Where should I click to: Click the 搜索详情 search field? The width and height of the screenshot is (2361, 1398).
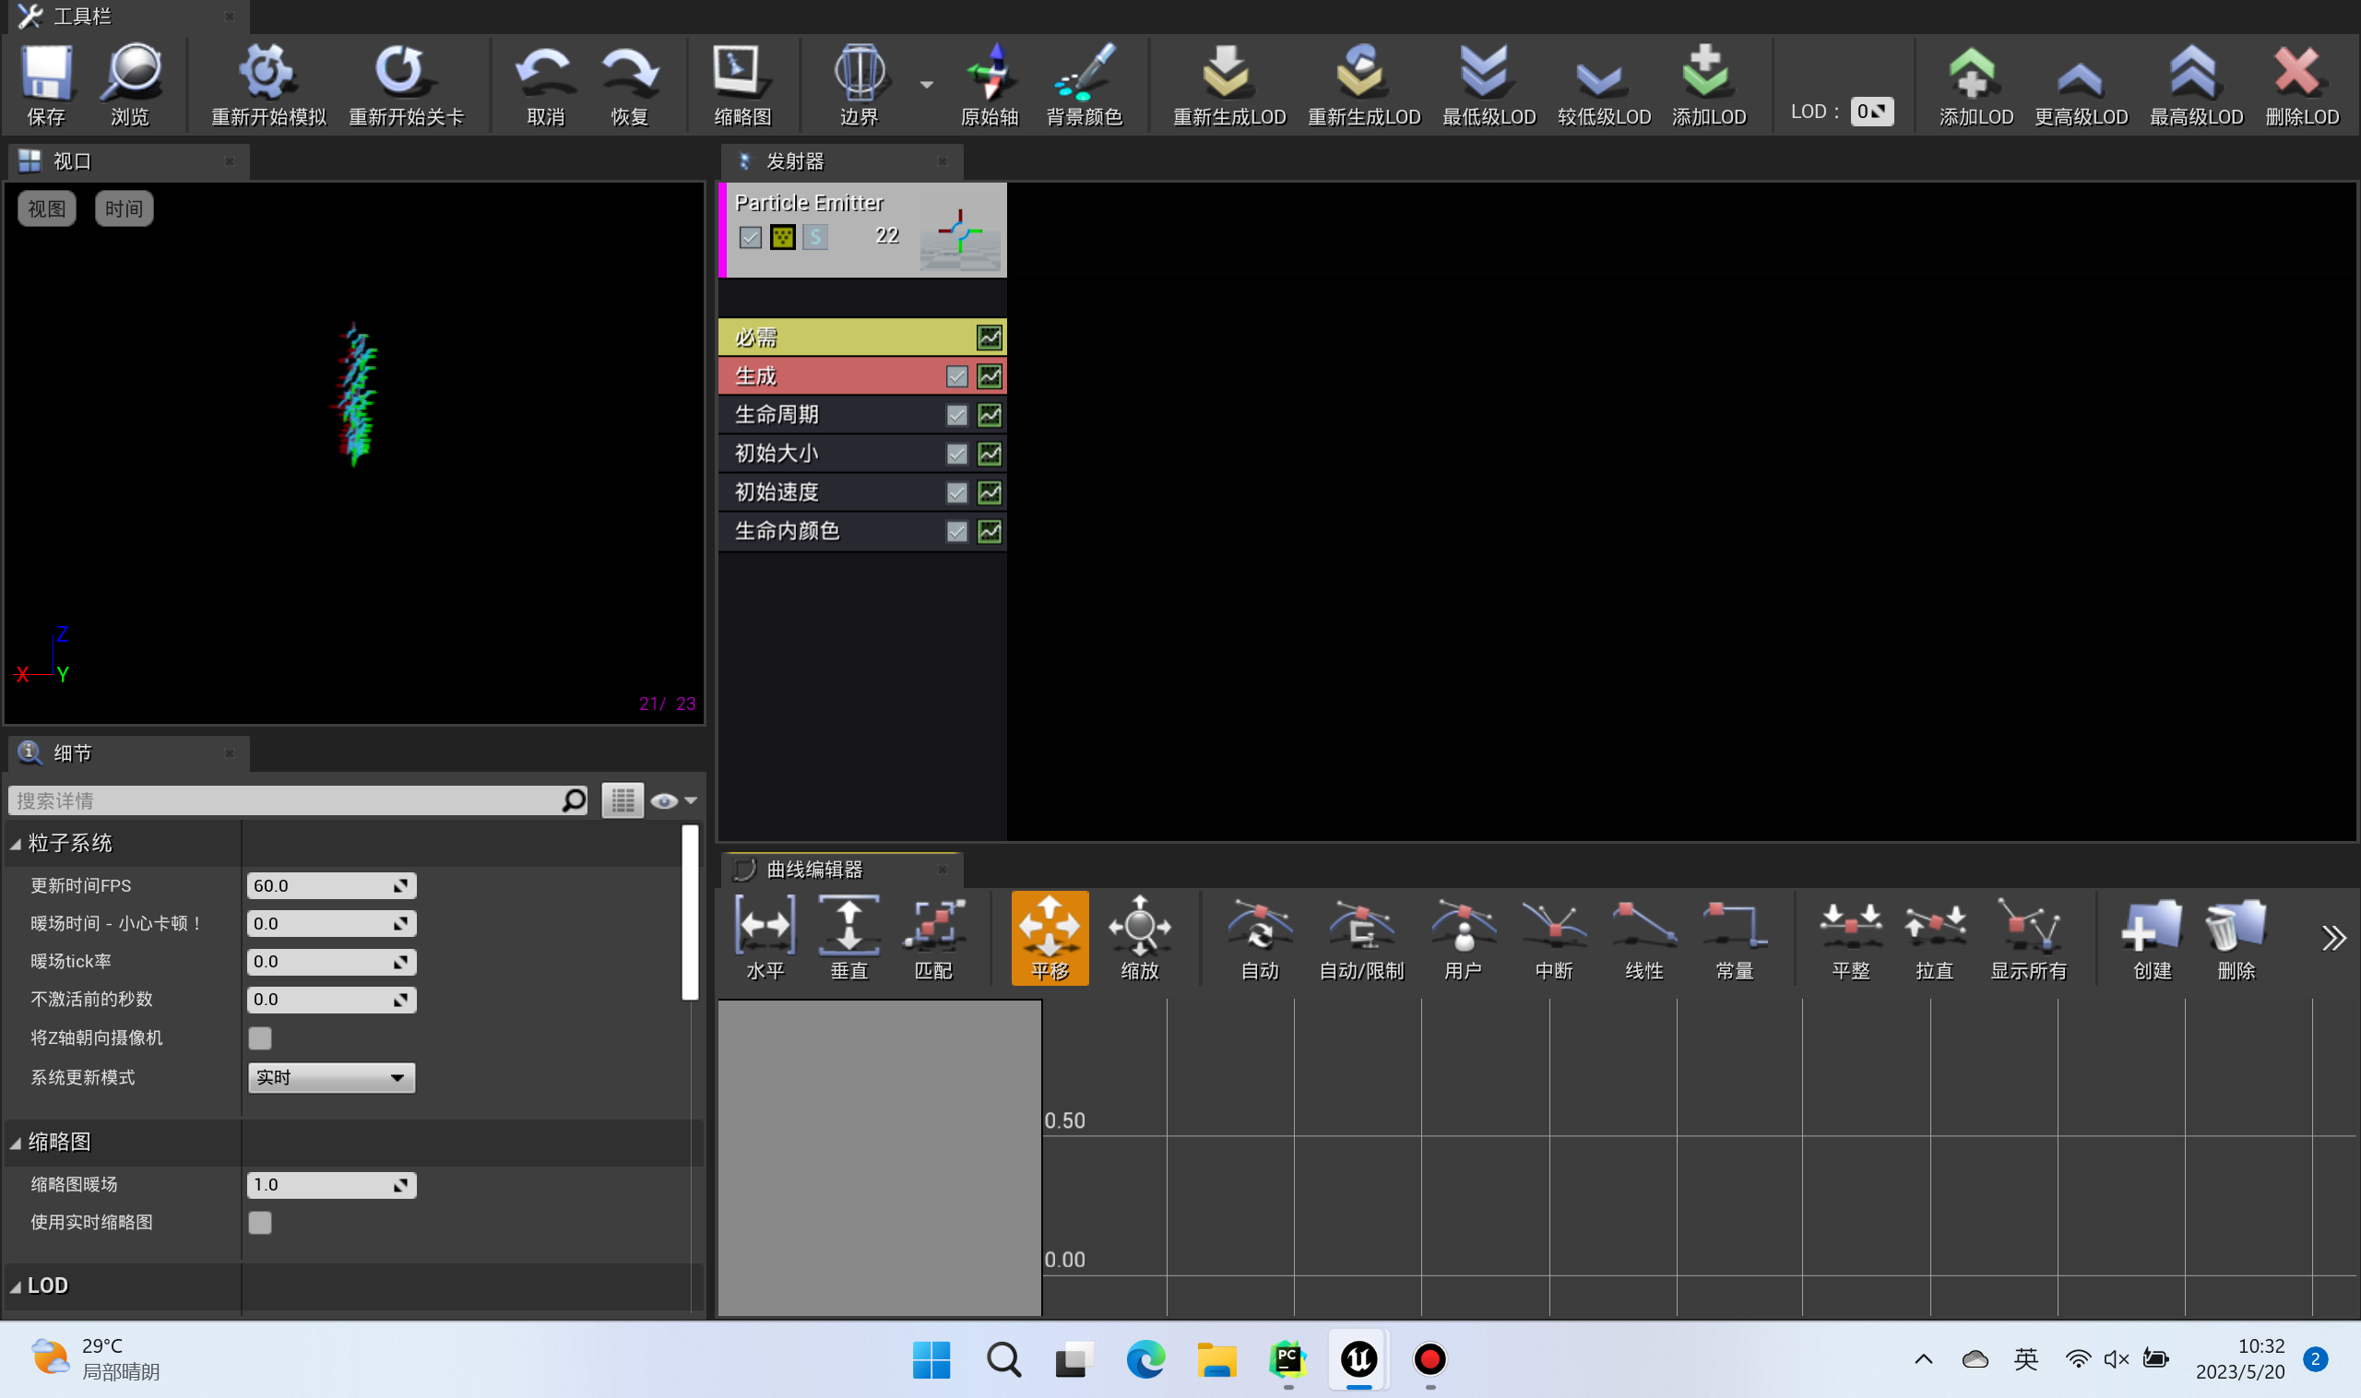(x=297, y=800)
